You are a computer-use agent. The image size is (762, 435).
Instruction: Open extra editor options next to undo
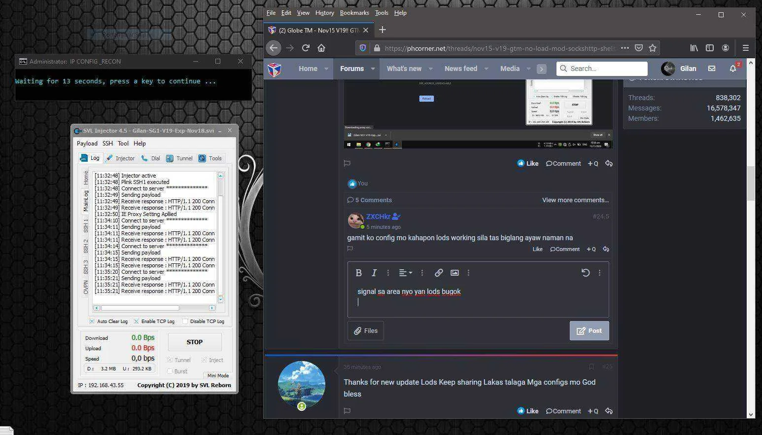pos(599,272)
